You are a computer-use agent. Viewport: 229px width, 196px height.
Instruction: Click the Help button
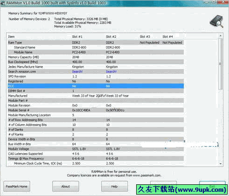click(x=114, y=186)
